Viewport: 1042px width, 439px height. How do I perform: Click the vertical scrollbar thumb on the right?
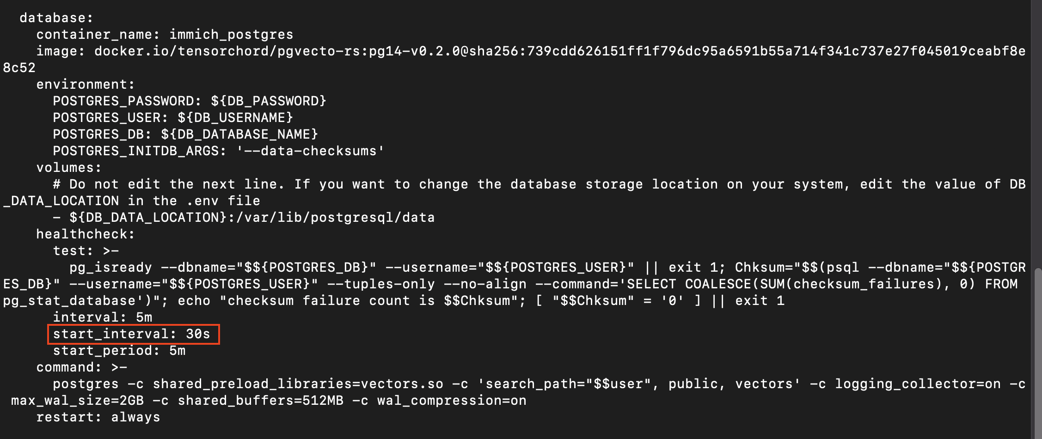coord(1037,354)
